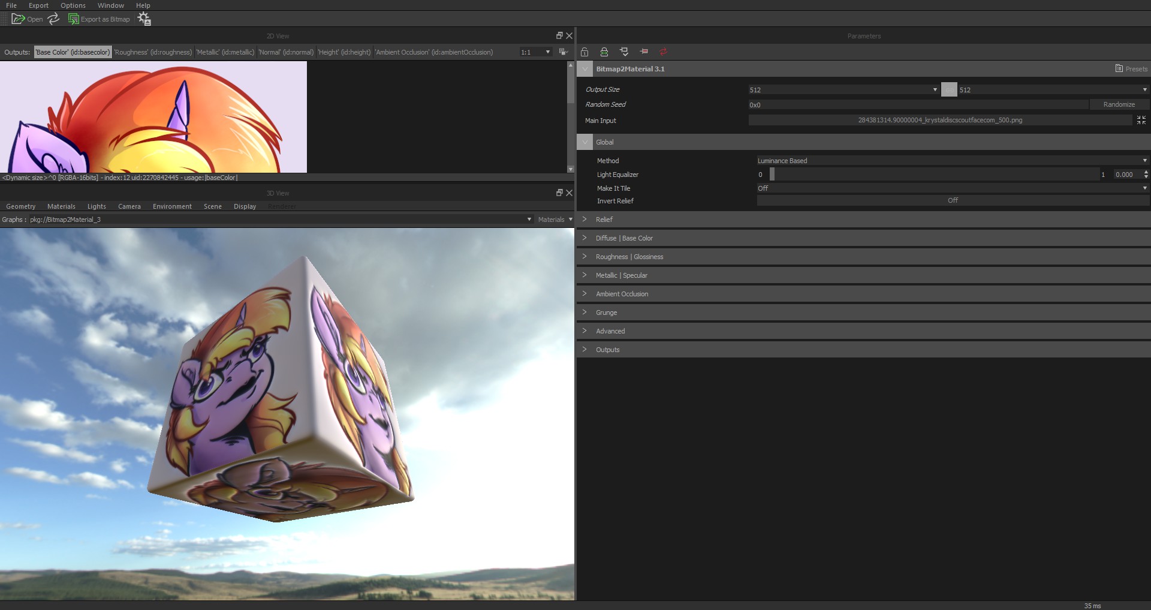Click the 2D View options icon beside zoom
The width and height of the screenshot is (1151, 610).
[563, 52]
